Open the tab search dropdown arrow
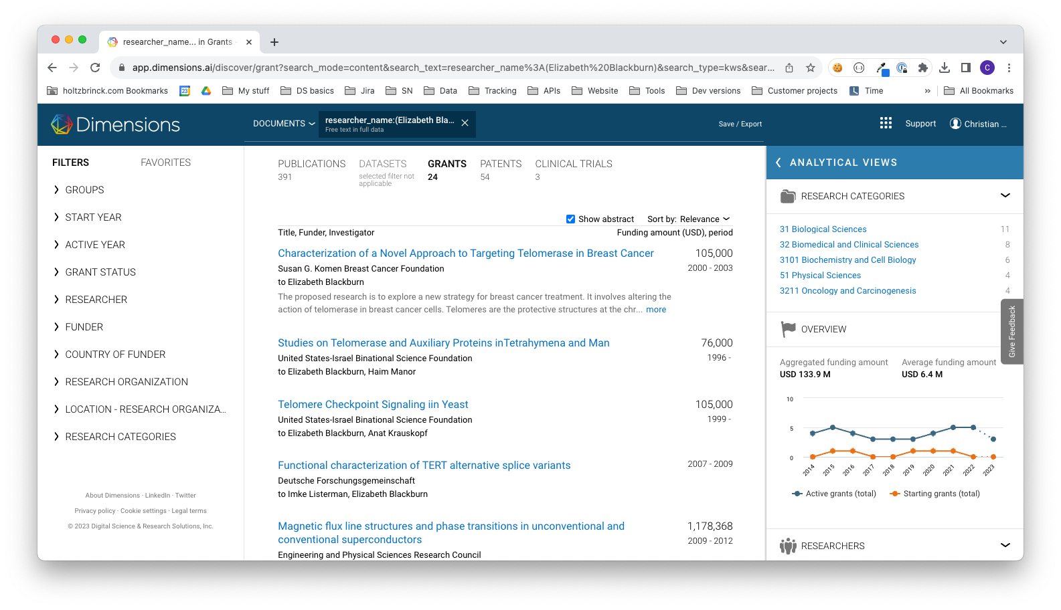 coord(1003,42)
